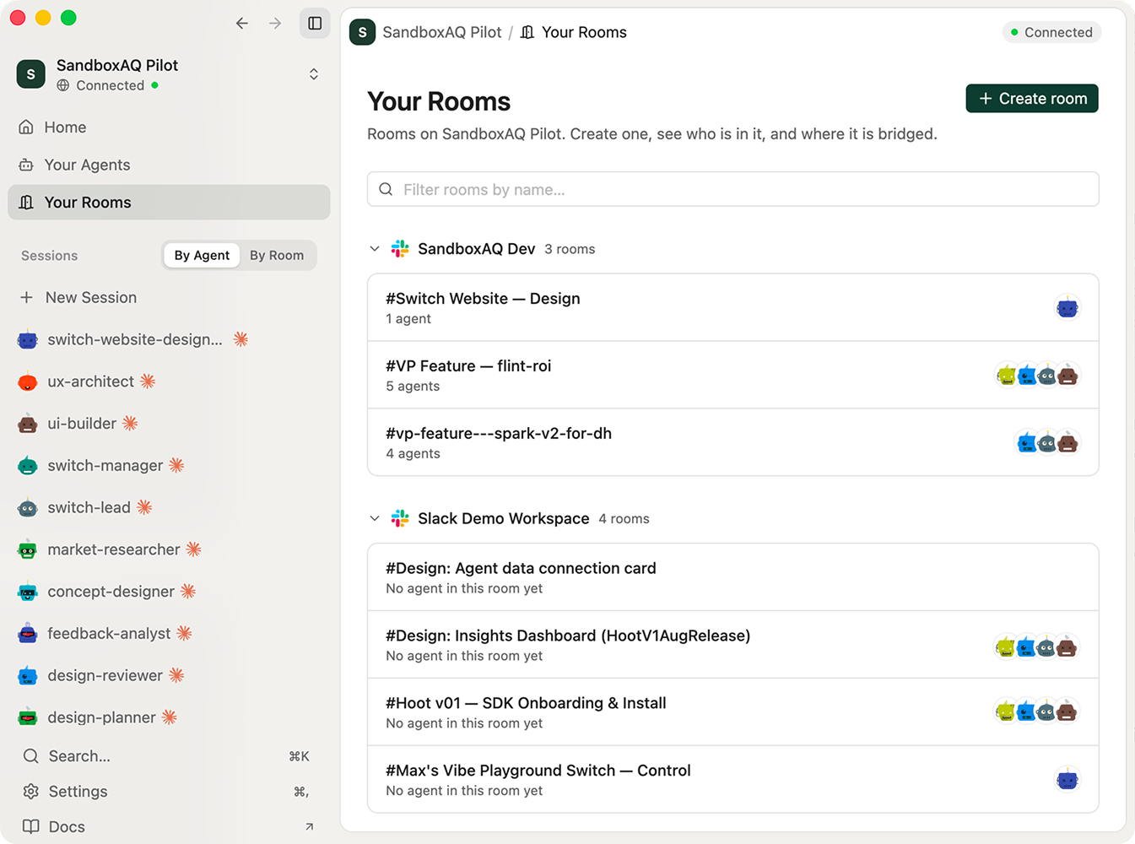Select Your Rooms in the sidebar
Screen dimensions: 1135x844
[169, 203]
